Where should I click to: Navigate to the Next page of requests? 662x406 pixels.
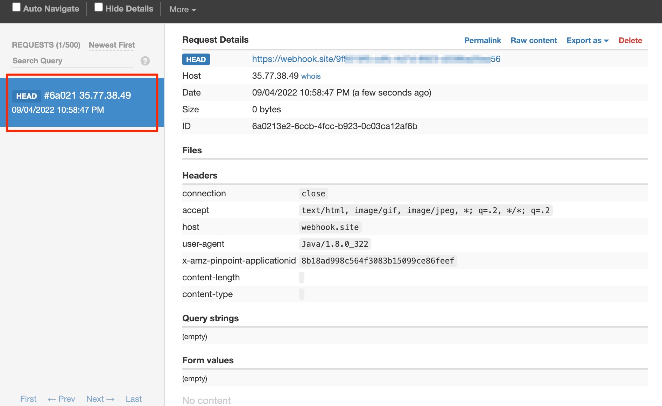tap(100, 399)
